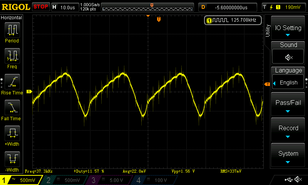The image size is (308, 185).
Task: Click the trigger level T marker at right edge
Action: tap(267, 84)
